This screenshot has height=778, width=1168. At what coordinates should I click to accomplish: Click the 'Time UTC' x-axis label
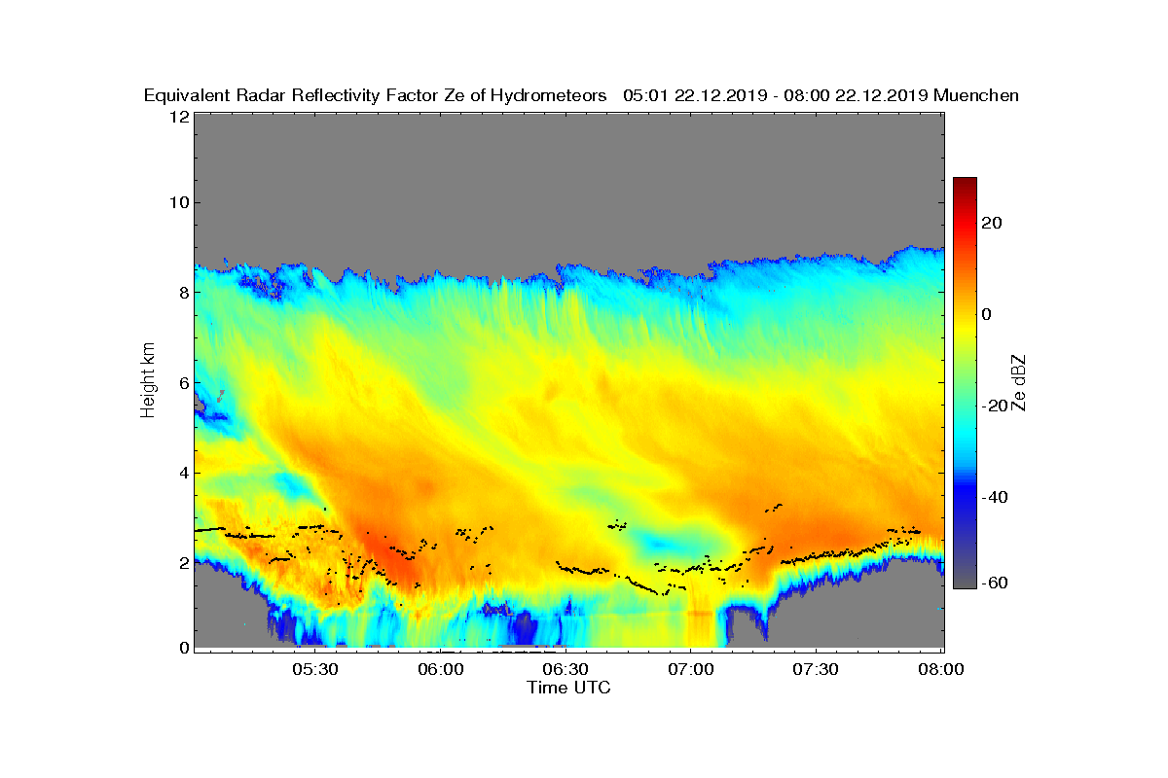tap(569, 688)
